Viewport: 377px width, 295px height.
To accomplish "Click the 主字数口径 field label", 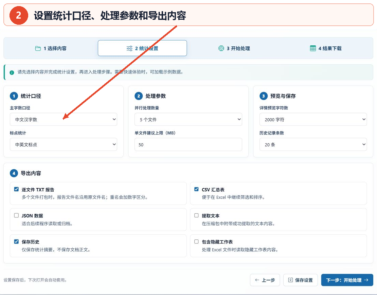I will click(20, 108).
